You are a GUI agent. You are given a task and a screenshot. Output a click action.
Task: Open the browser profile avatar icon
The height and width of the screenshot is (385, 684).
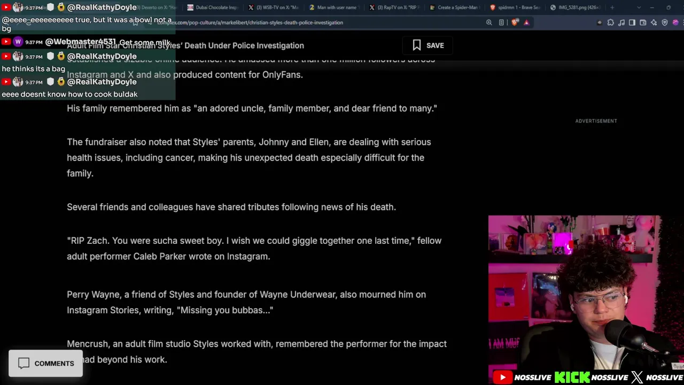tap(675, 22)
